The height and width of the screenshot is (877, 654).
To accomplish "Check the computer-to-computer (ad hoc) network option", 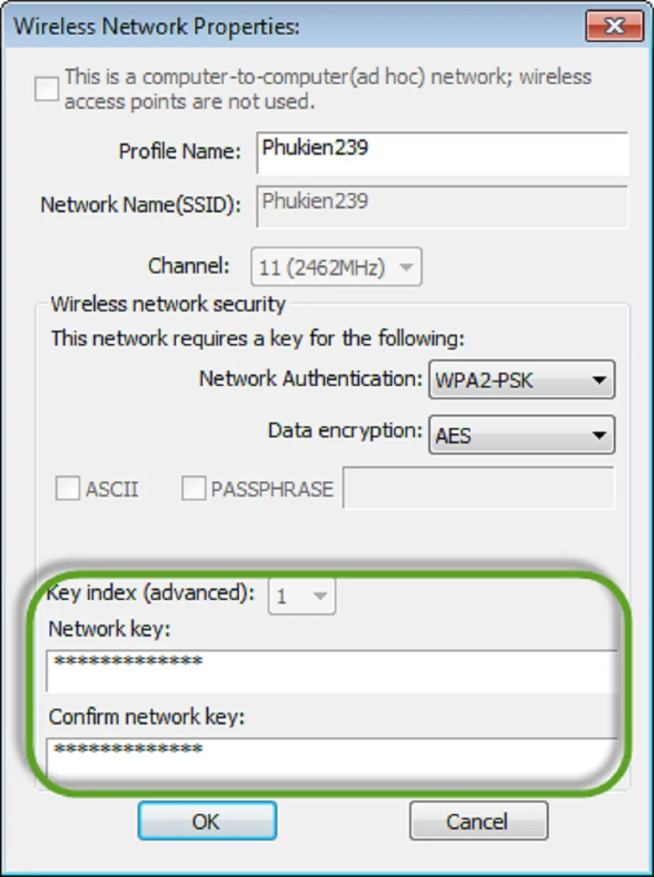I will pos(46,89).
